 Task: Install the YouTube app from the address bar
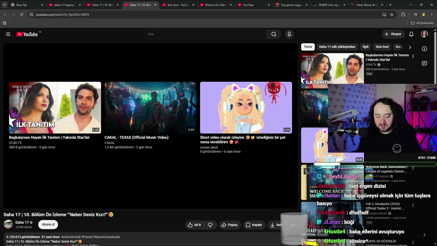coord(384,15)
